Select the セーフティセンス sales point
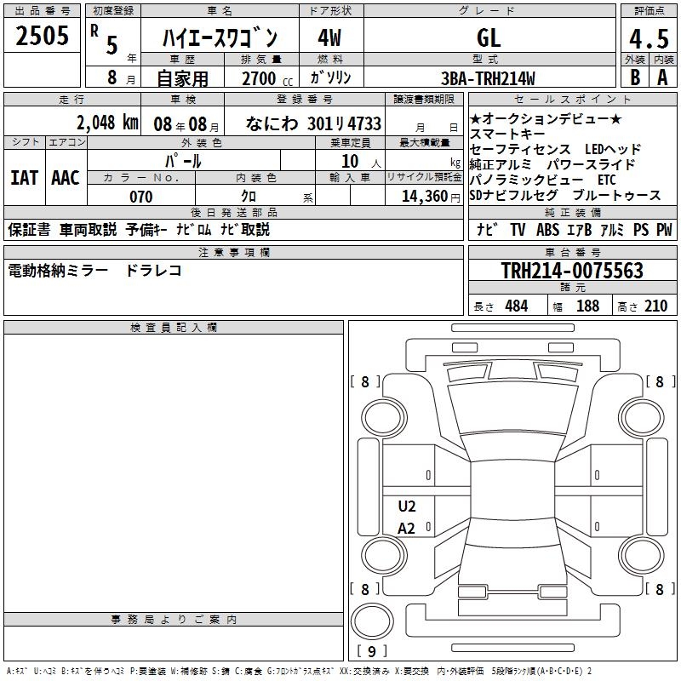 [x=520, y=149]
